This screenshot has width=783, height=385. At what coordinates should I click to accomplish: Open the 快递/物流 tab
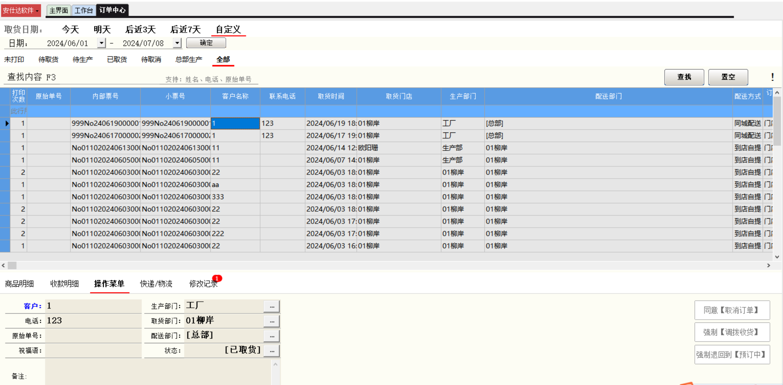pyautogui.click(x=156, y=284)
